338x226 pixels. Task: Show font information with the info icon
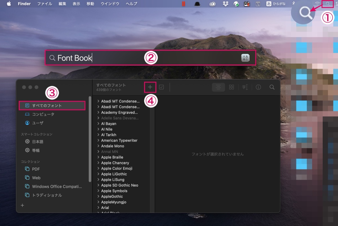click(258, 87)
